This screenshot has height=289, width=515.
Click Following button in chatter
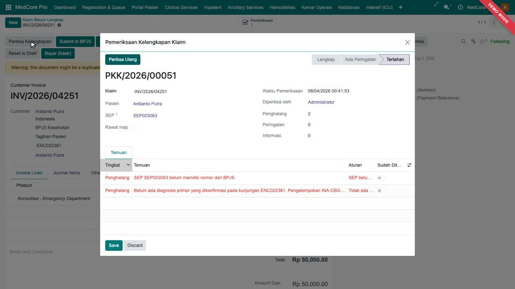499,42
